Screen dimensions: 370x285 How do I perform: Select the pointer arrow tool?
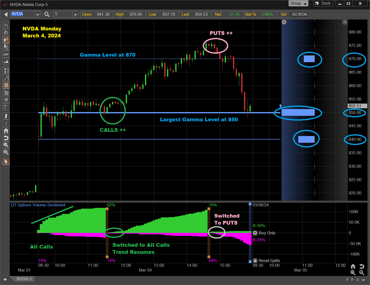click(x=6, y=161)
